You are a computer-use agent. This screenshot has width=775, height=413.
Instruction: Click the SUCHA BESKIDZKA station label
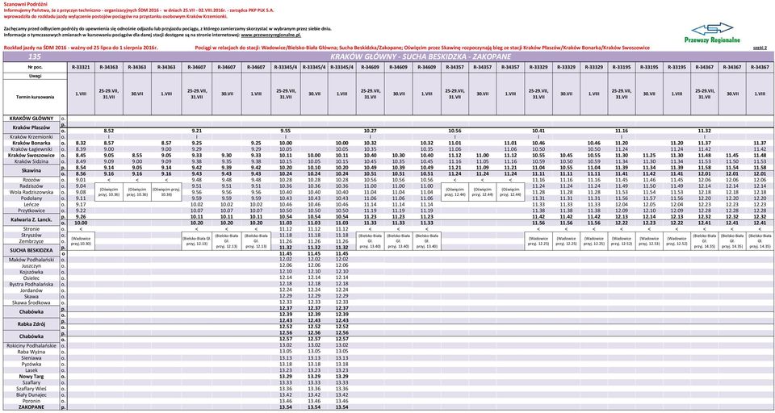point(32,251)
